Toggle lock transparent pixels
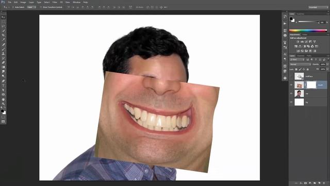The height and width of the screenshot is (186, 330). coord(296,69)
